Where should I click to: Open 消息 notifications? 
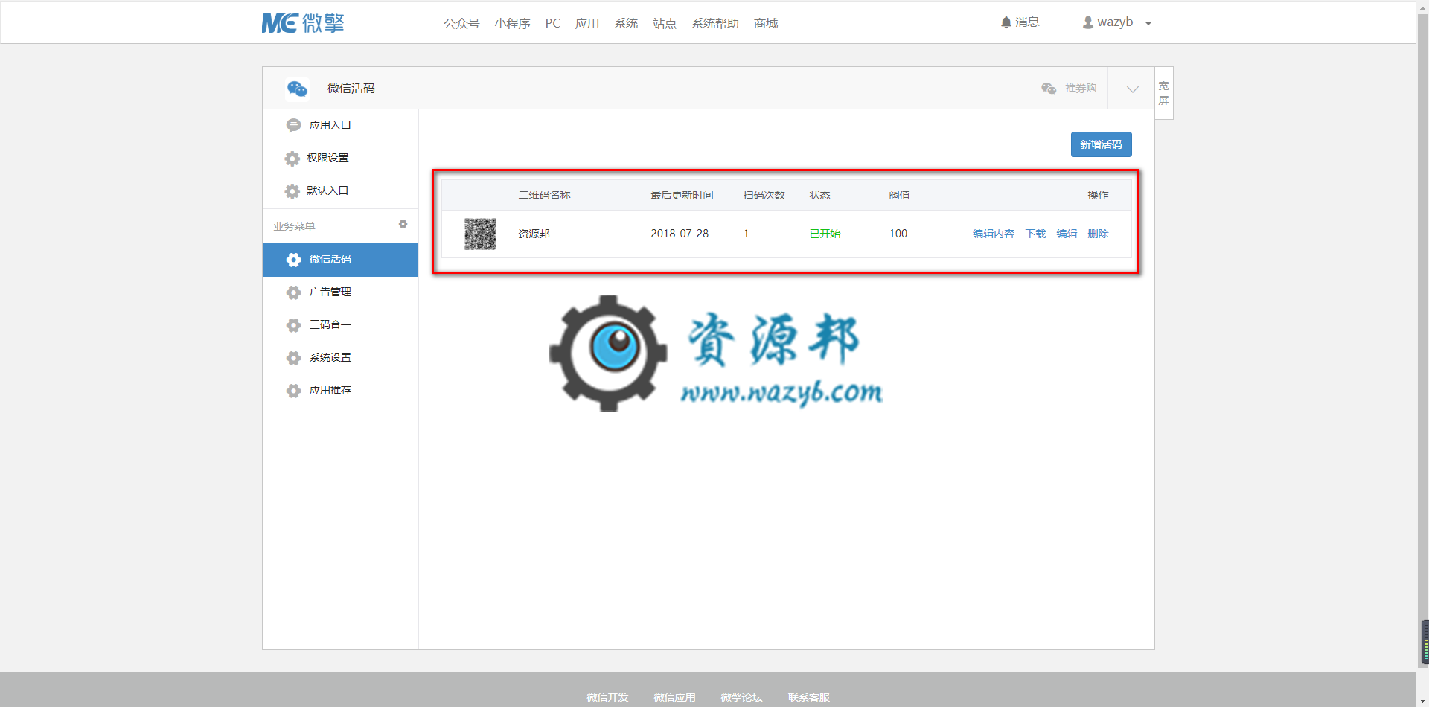pos(1027,22)
